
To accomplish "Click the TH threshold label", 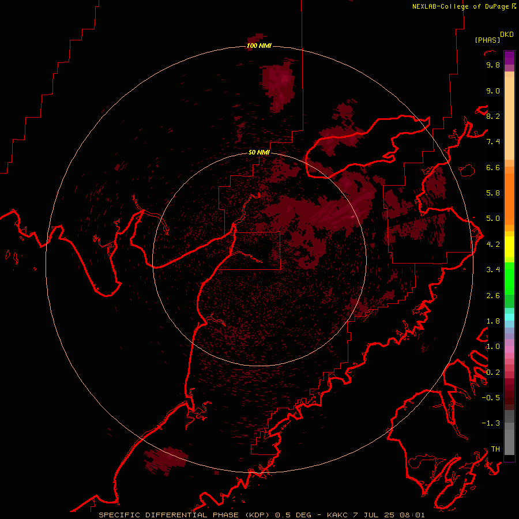I will (x=495, y=449).
